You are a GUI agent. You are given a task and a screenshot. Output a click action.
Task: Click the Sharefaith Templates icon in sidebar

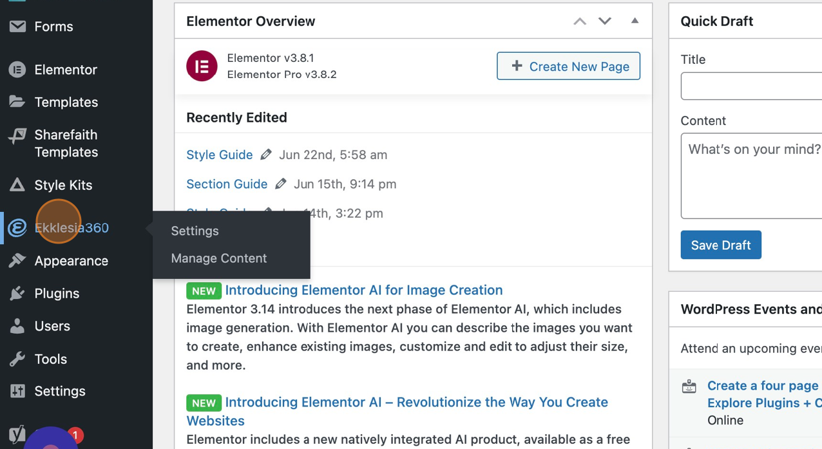click(17, 135)
